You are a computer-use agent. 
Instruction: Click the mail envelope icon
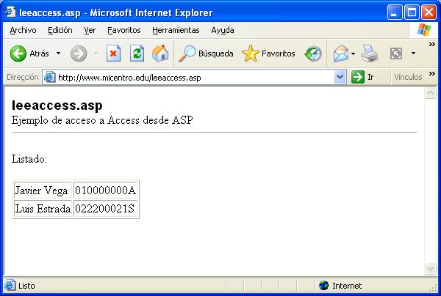340,53
